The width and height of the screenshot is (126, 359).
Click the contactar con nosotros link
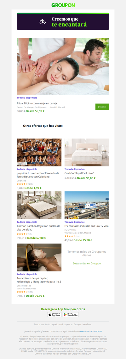[x=91, y=331]
